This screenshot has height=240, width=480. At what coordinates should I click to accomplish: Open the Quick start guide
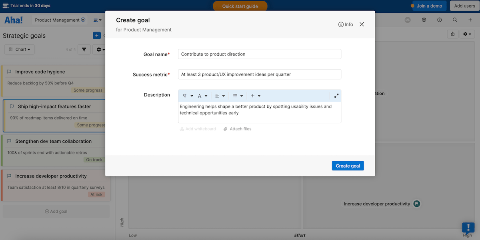click(x=240, y=6)
